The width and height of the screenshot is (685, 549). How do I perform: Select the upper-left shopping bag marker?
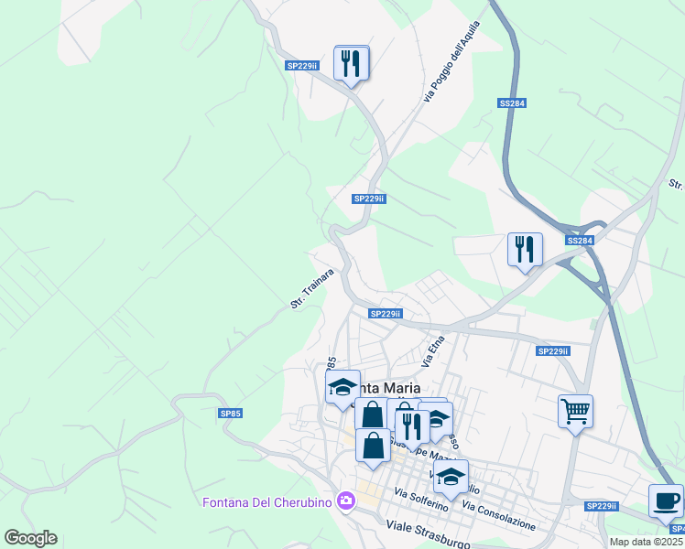pyautogui.click(x=371, y=414)
